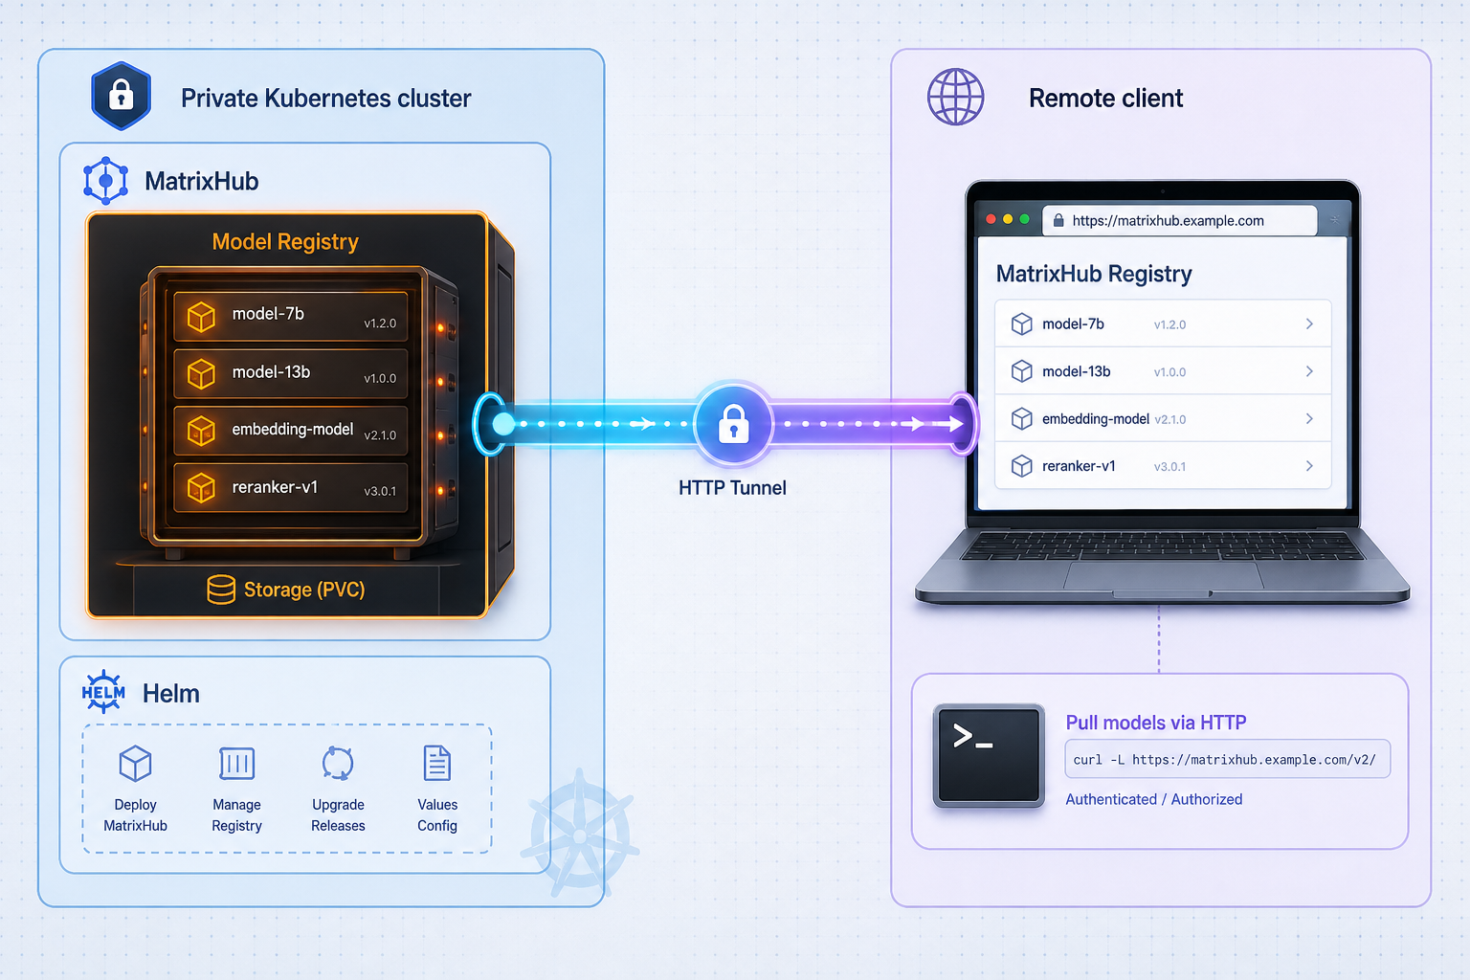
Task: Click the Model Registry title on the server
Action: (285, 242)
